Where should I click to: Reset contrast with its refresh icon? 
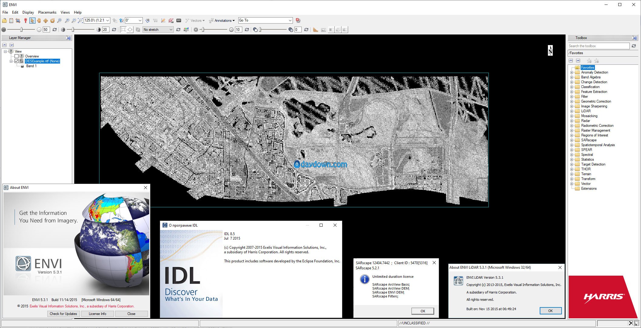(x=114, y=30)
